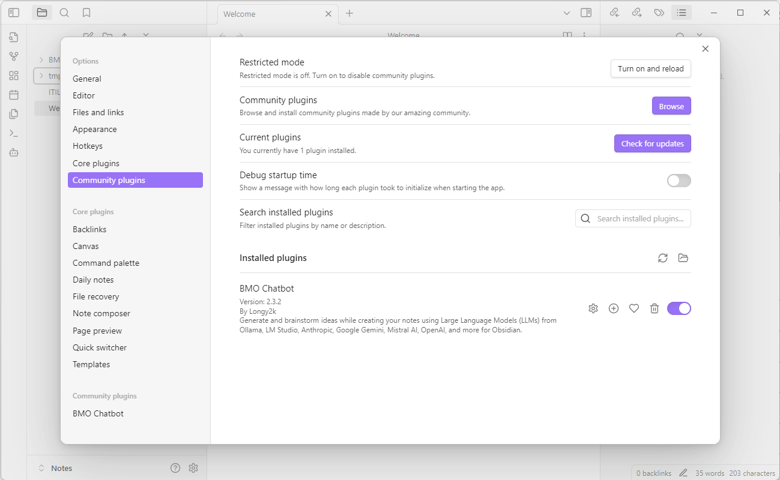Open the plugins folder icon
The image size is (780, 480).
[x=683, y=258]
